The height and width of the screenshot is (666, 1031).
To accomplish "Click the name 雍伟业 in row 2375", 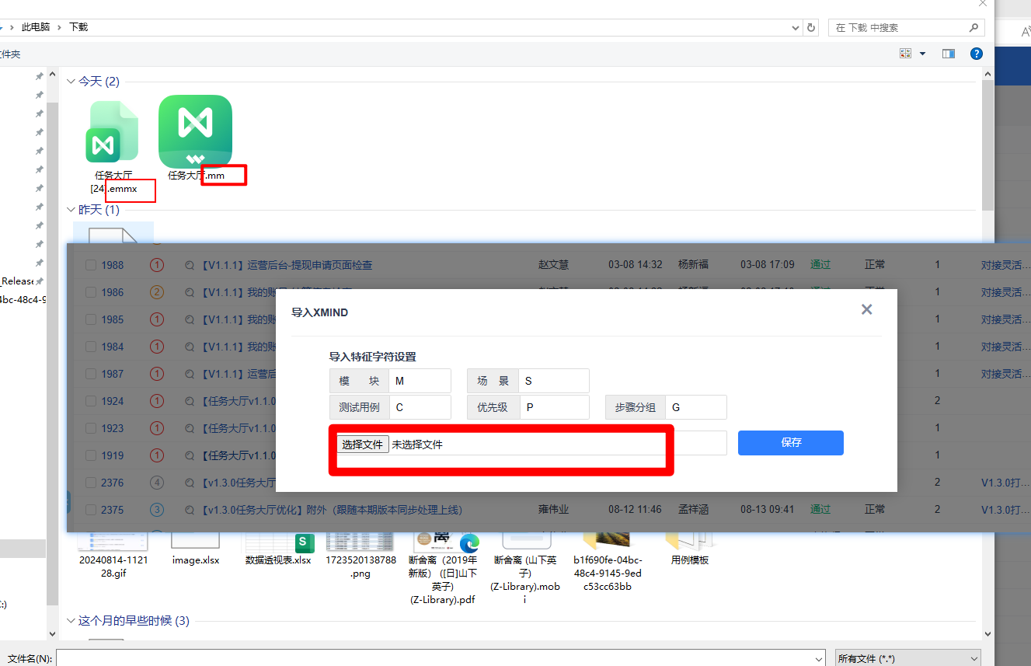I will 553,510.
